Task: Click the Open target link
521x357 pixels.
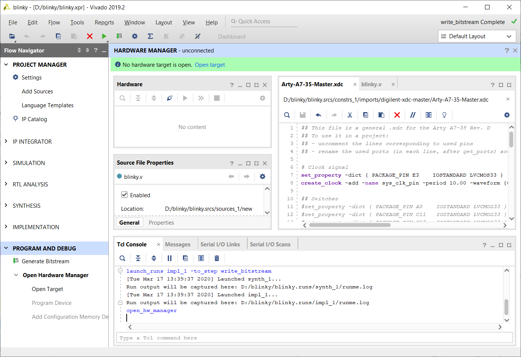Action: tap(210, 65)
